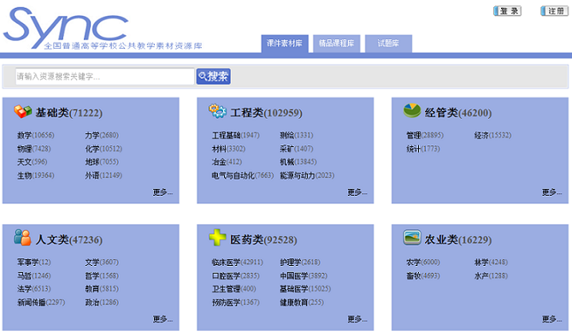This screenshot has height=336, width=572.
Task: Click the 注册 register button
Action: click(555, 11)
